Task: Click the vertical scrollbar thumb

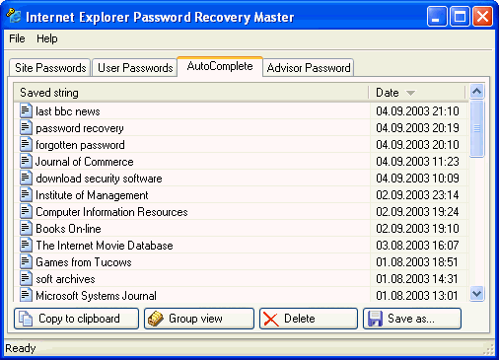Action: (477, 129)
